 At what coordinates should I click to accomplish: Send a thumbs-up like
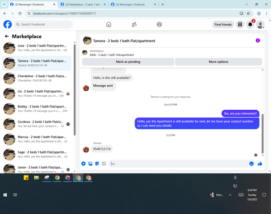click(260, 164)
